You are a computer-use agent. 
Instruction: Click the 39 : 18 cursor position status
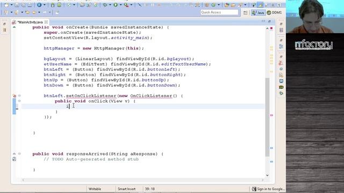(x=149, y=189)
